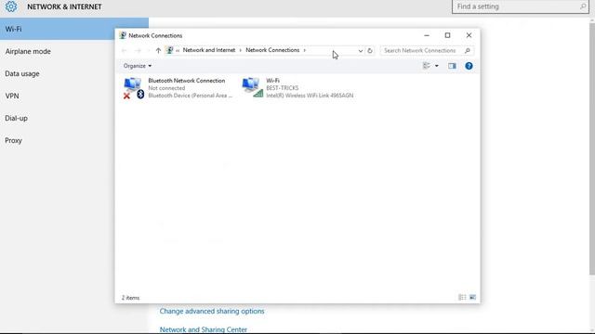The height and width of the screenshot is (334, 595).
Task: Open Change advanced sharing options link
Action: [212, 311]
